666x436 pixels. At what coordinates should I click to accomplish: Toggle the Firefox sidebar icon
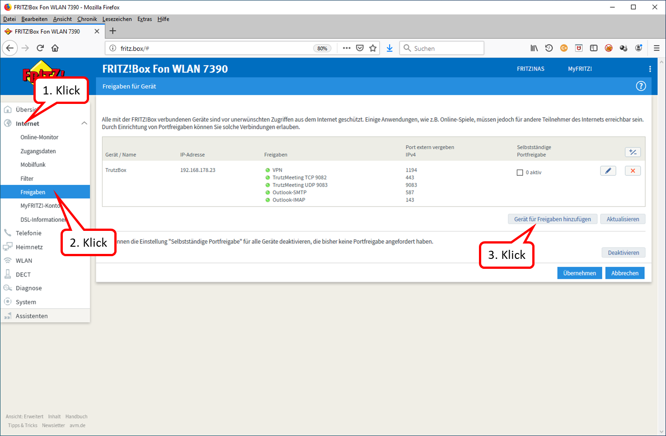tap(594, 48)
